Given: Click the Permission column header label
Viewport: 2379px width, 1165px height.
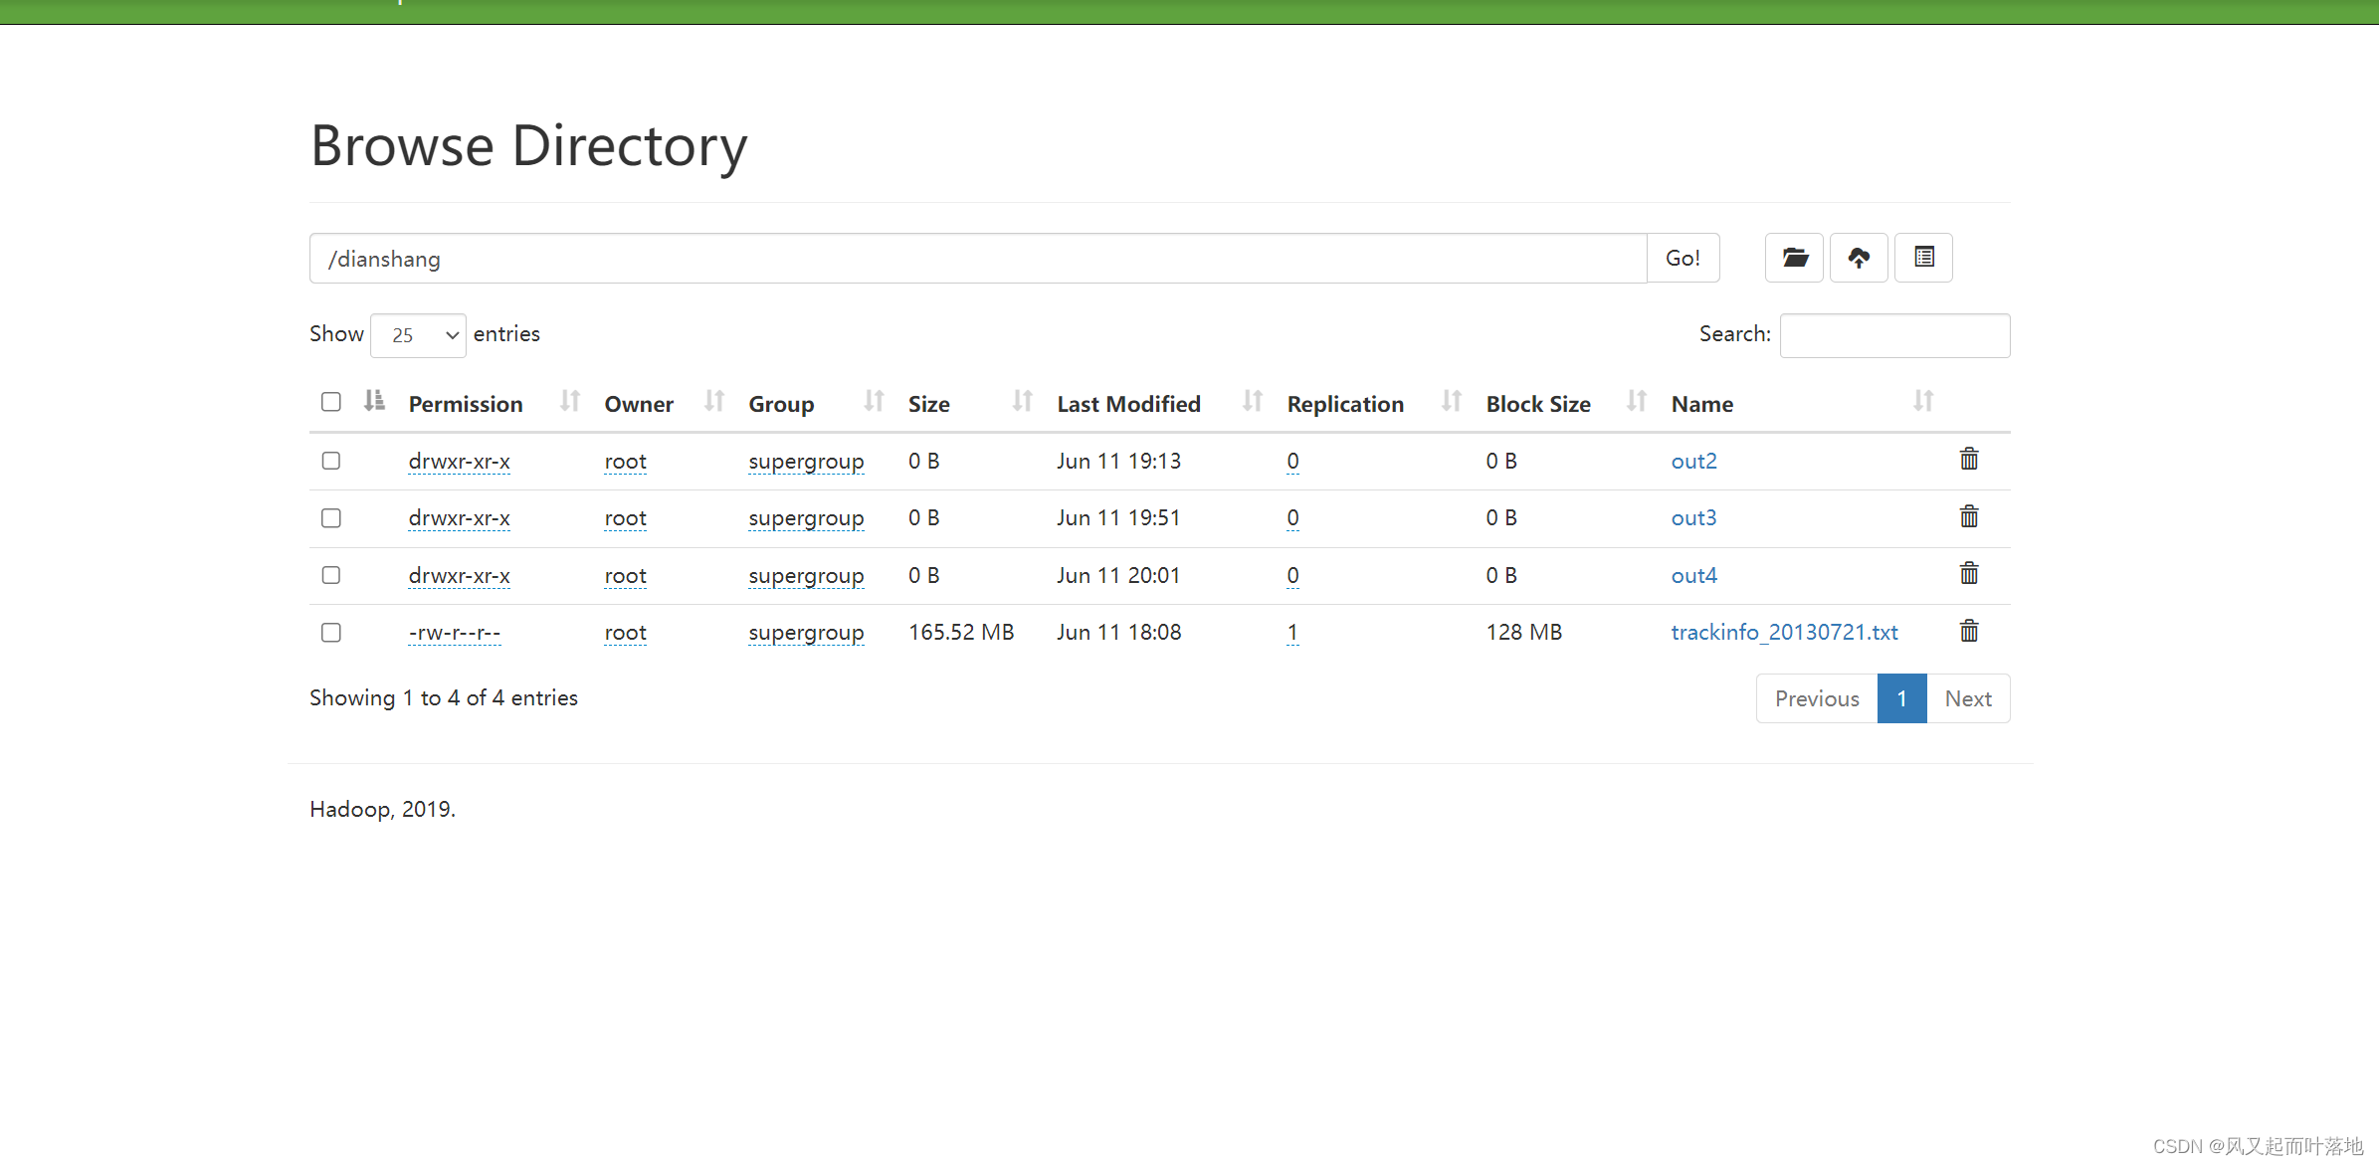Looking at the screenshot, I should pyautogui.click(x=466, y=404).
